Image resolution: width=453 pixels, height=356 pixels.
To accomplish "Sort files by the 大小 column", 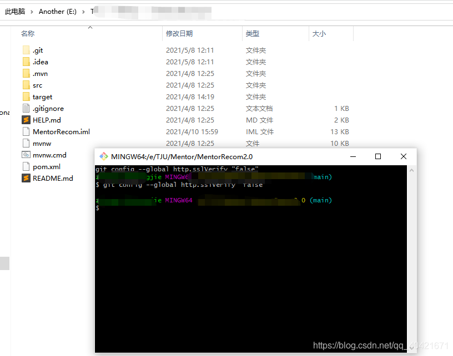I will click(319, 33).
